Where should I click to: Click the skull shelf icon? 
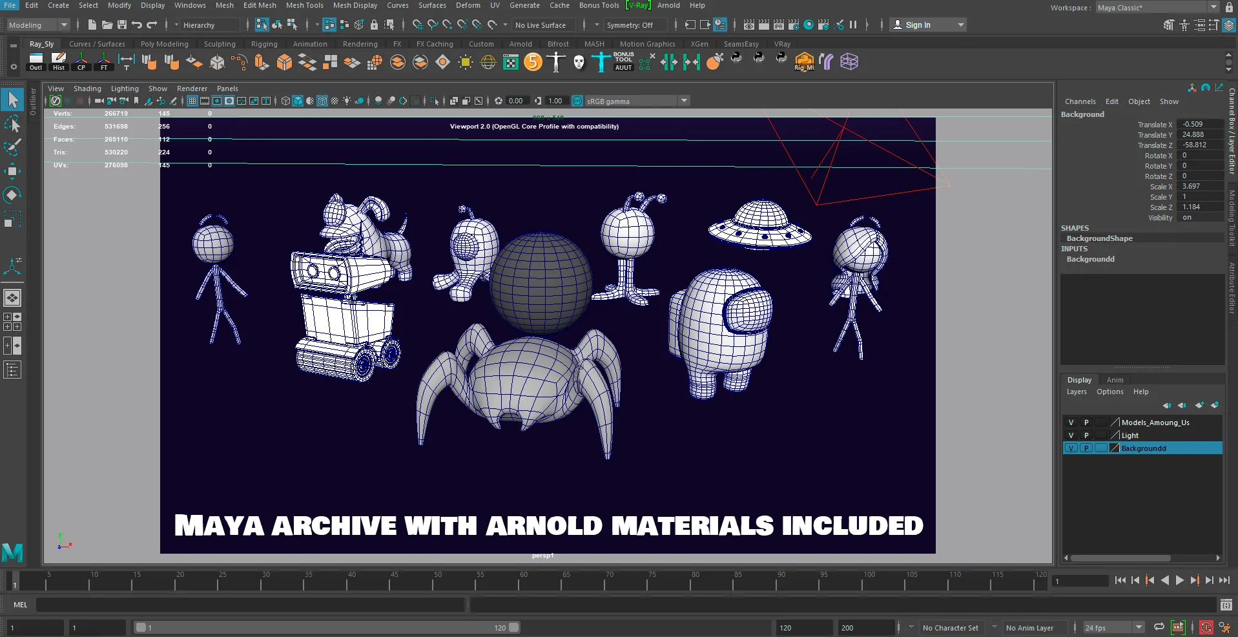coord(579,62)
